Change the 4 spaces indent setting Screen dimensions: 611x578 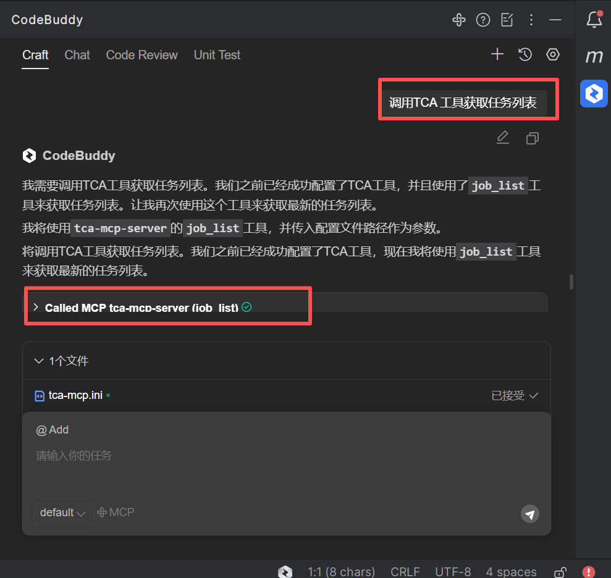(x=511, y=572)
